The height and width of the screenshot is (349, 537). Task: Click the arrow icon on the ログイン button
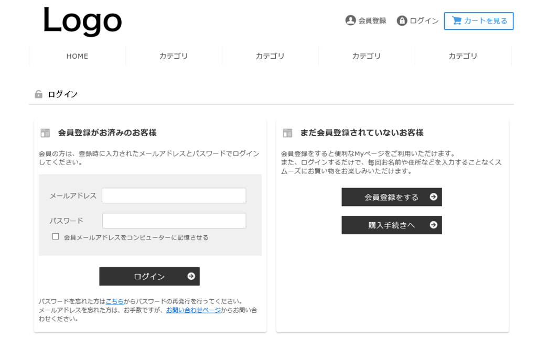point(191,276)
